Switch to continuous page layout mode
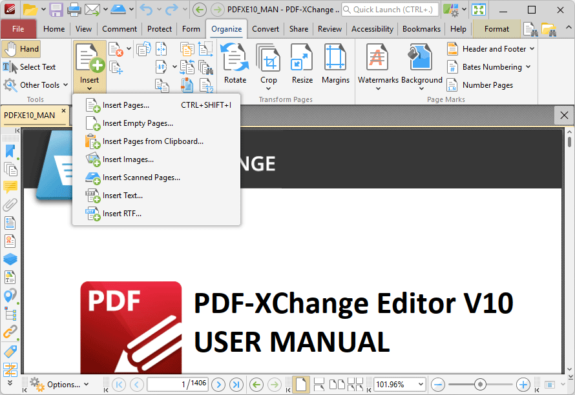575x395 pixels. [319, 385]
